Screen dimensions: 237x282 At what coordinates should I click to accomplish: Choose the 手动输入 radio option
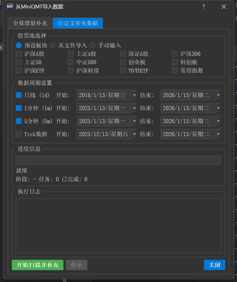coord(93,45)
